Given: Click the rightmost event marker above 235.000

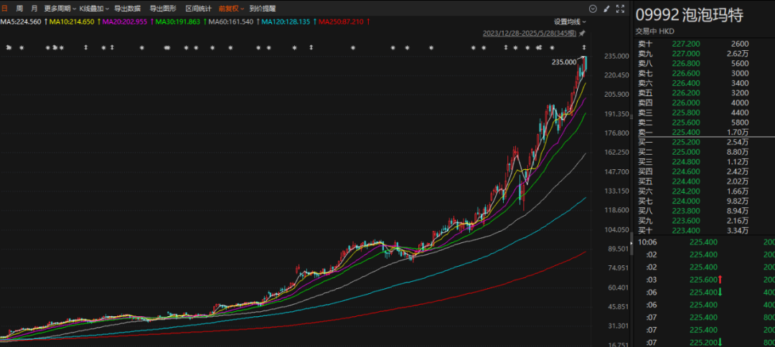Looking at the screenshot, I should click(584, 47).
